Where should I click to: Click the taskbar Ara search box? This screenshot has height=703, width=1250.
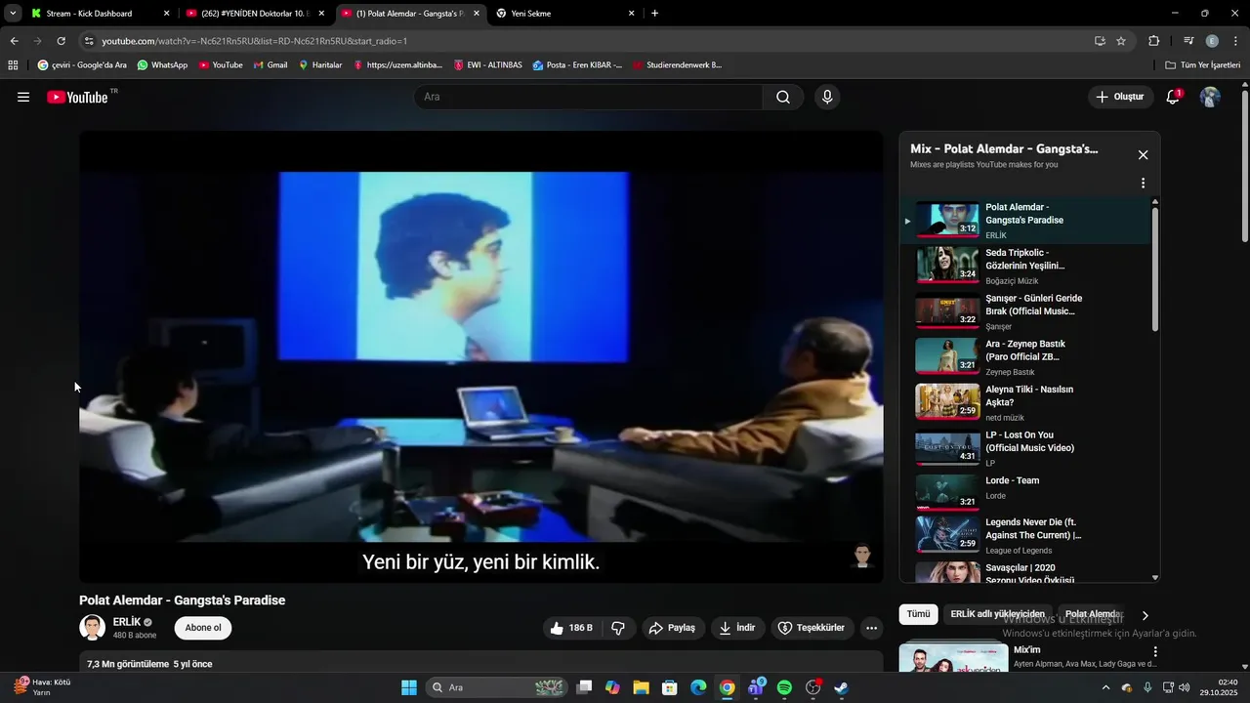498,687
